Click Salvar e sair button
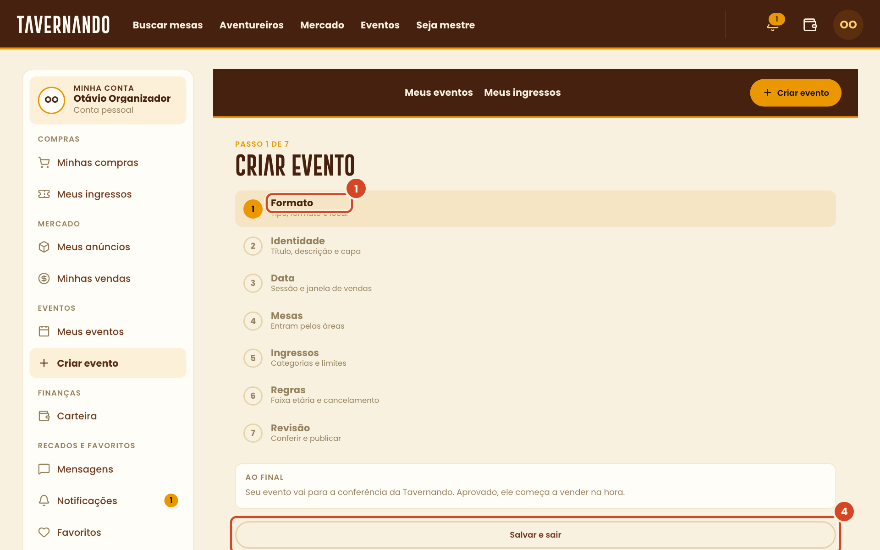880x550 pixels. point(535,535)
